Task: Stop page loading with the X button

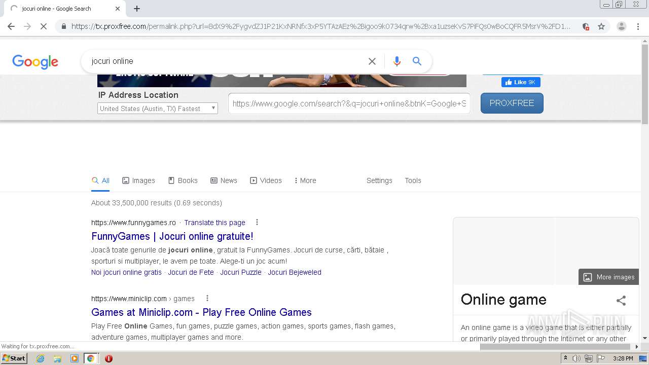Action: point(44,26)
